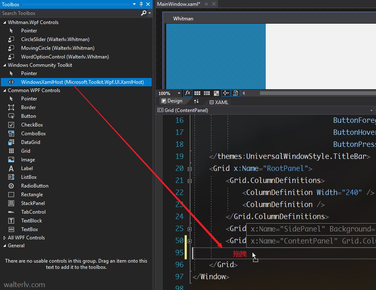This screenshot has width=376, height=290.
Task: Select MovingCircle control in Toolbox
Action: [x=58, y=48]
